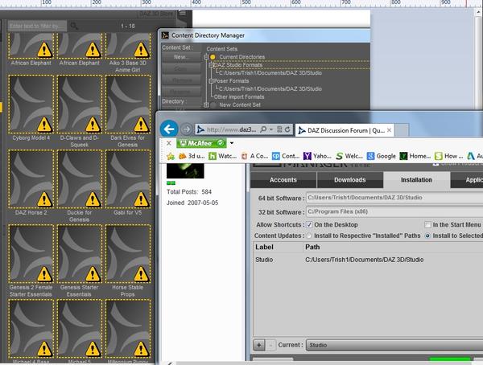Open the '3d u...' bookmark
Viewport: 483px width, 365px height.
click(192, 156)
